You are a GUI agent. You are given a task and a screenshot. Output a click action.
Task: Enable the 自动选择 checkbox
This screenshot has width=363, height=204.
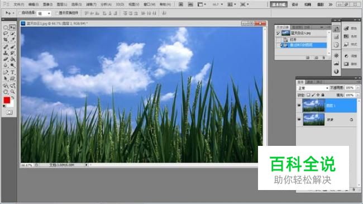20,13
